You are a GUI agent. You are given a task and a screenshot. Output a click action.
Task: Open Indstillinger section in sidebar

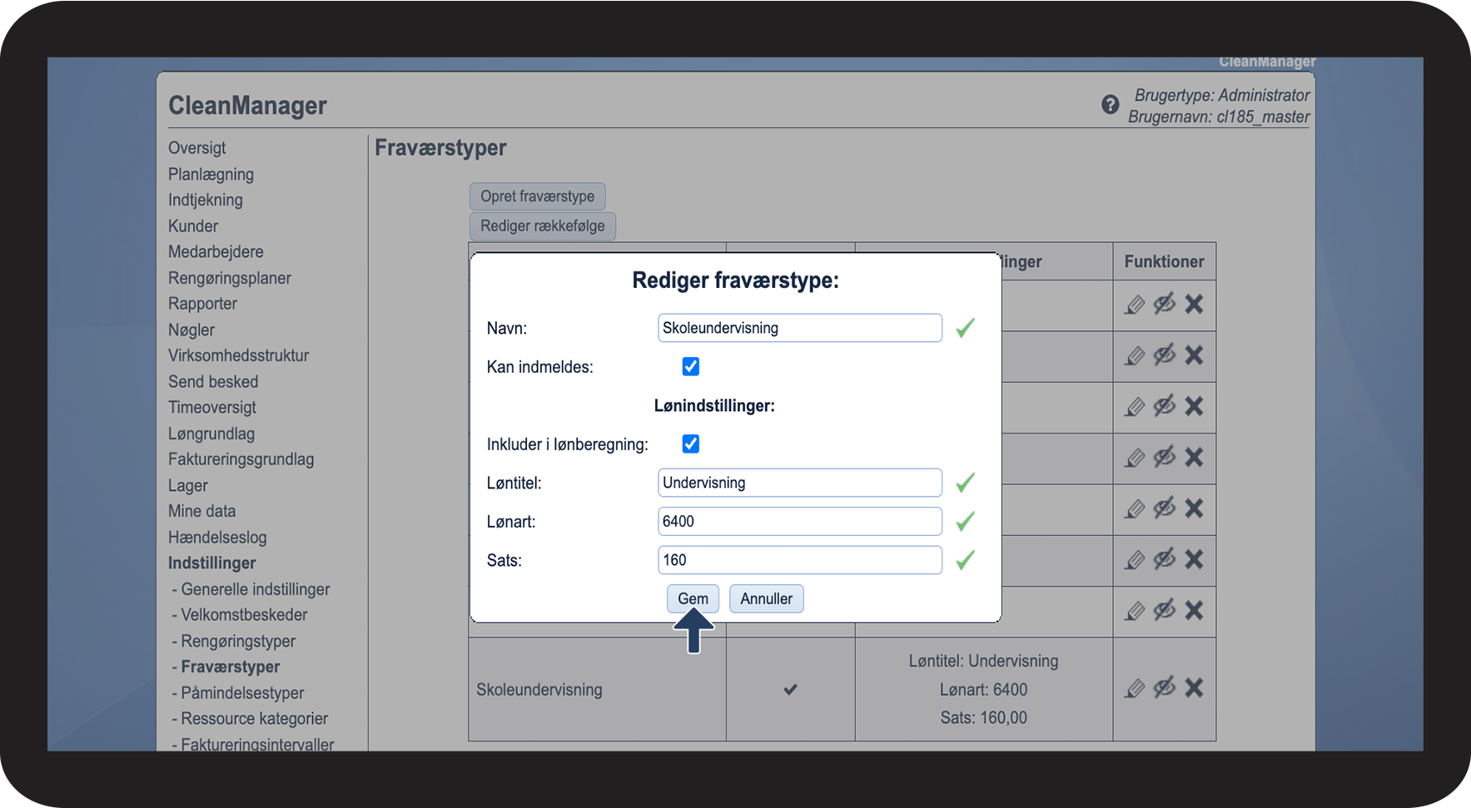click(211, 563)
